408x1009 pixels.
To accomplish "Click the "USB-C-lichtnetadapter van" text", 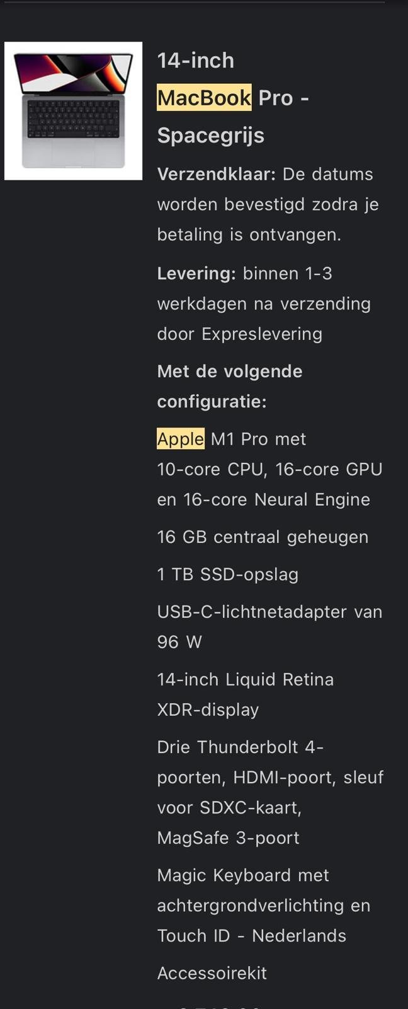I will click(x=269, y=612).
